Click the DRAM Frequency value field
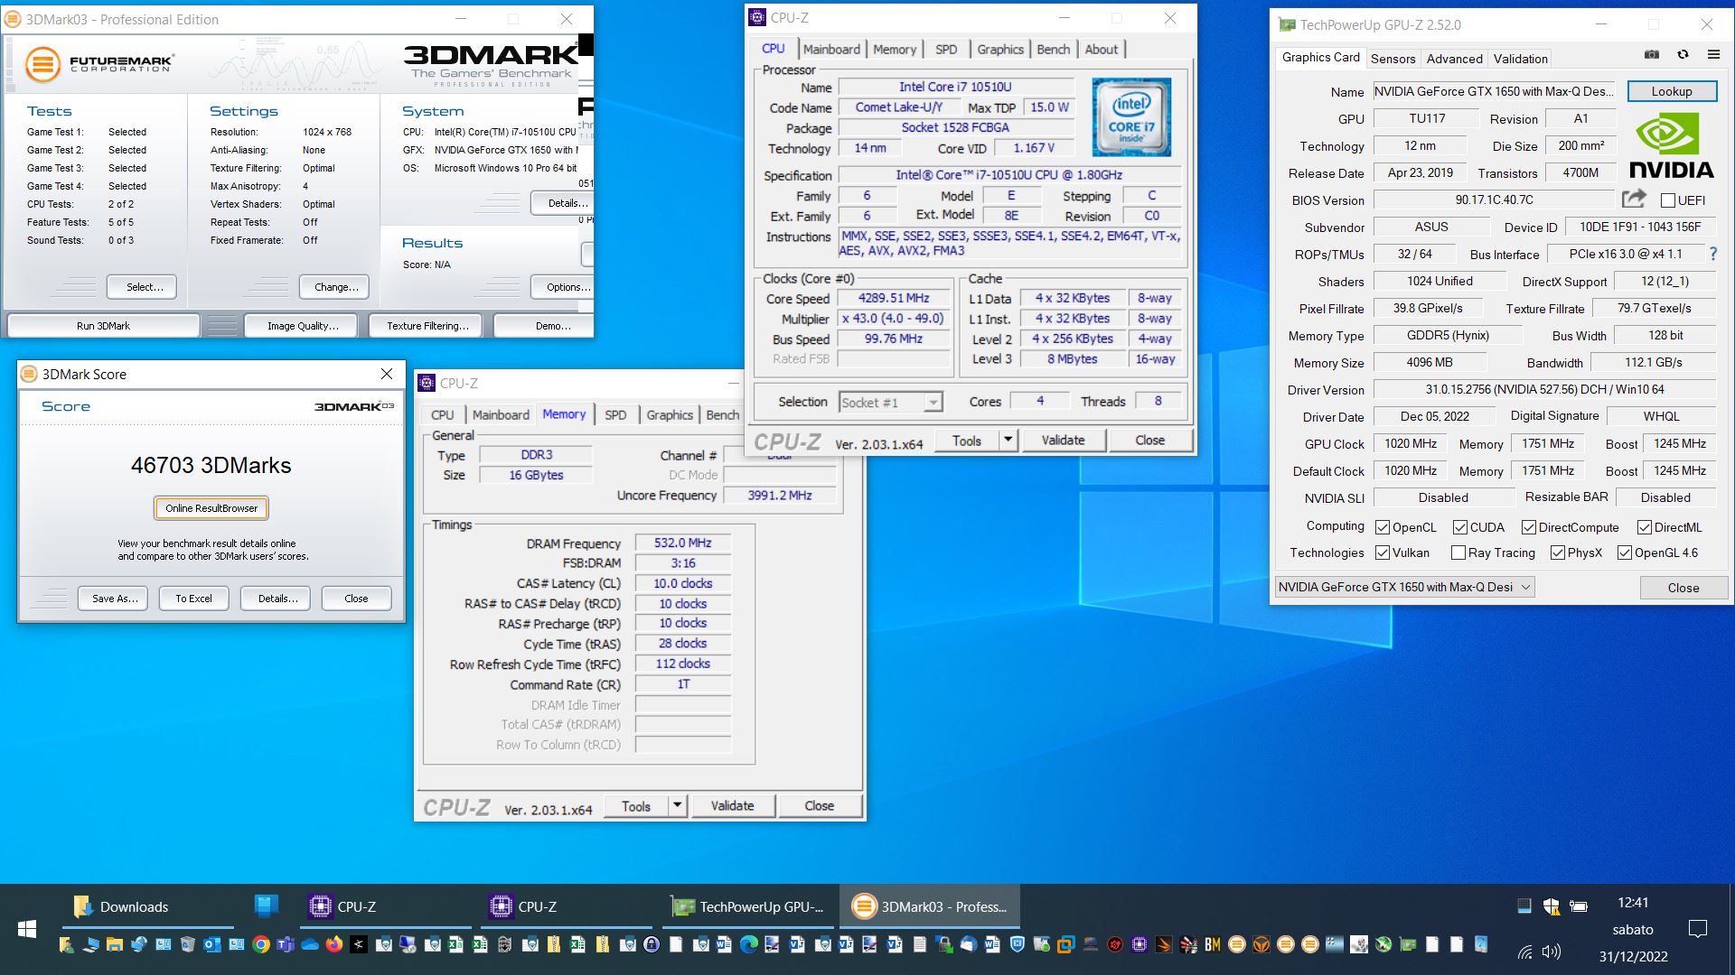The height and width of the screenshot is (975, 1735). 682,543
